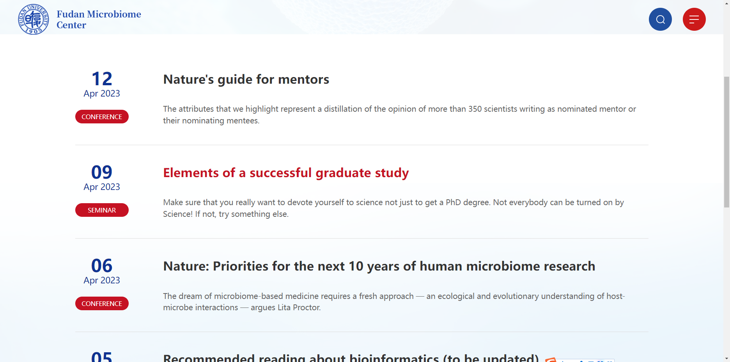
Task: Click the SEMINAR tag badge
Action: [102, 210]
